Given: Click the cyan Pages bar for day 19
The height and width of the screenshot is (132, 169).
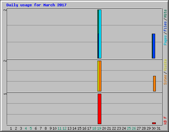Looking at the screenshot, I should click(100, 34).
